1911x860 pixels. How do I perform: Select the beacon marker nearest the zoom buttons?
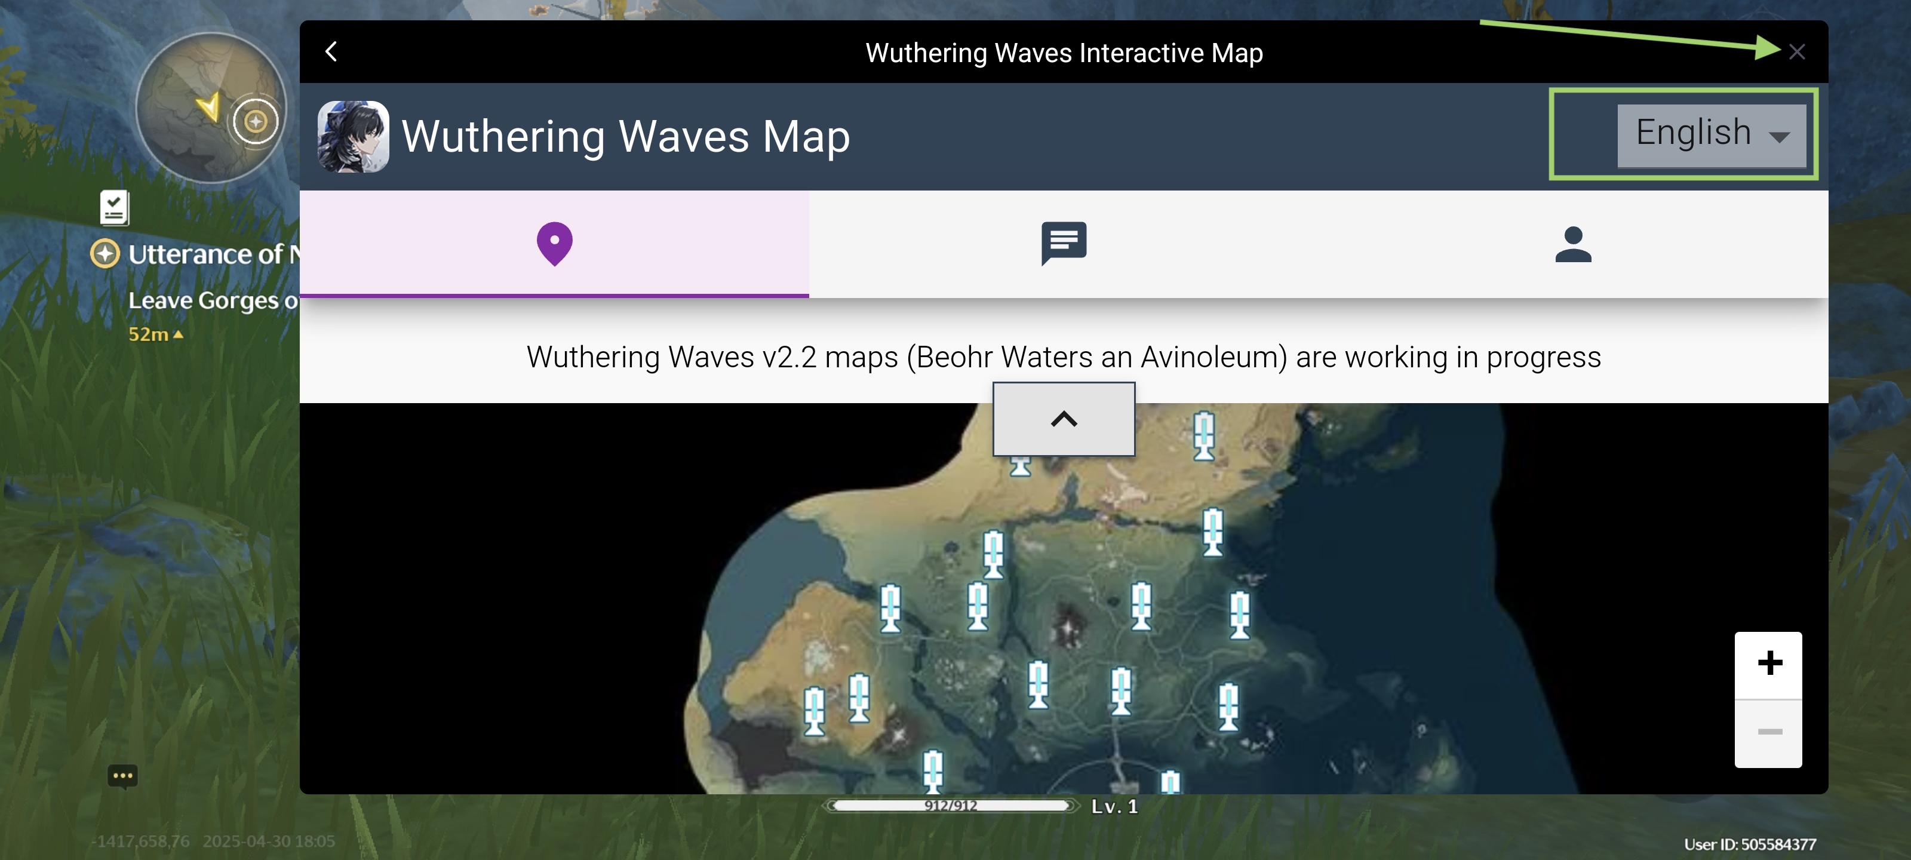click(1240, 615)
